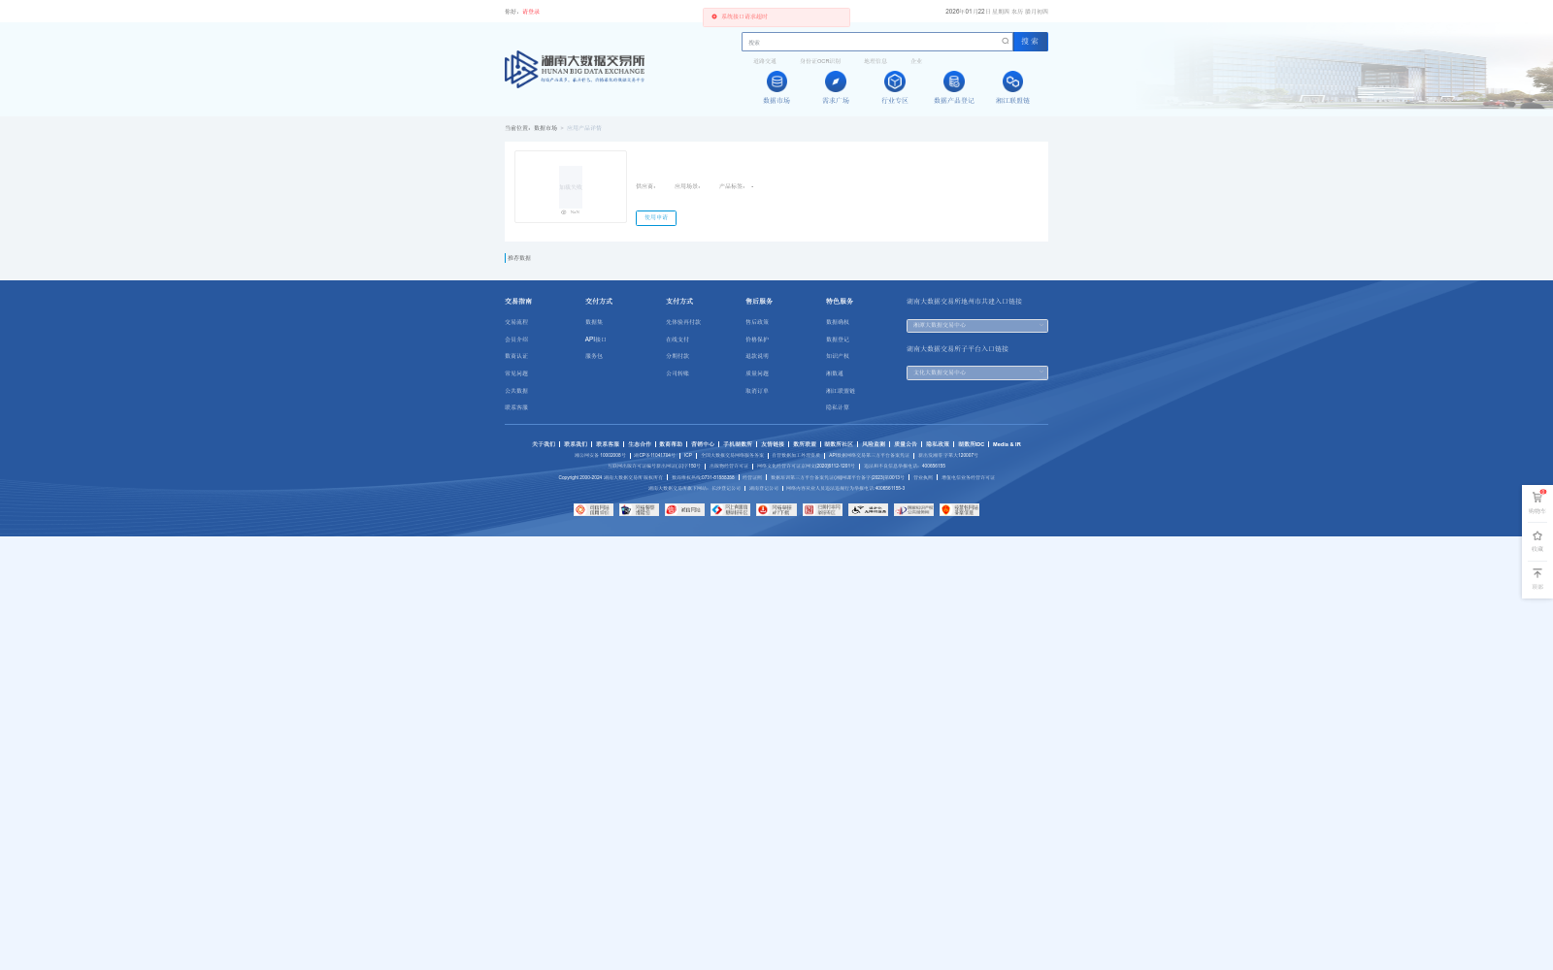Click 友情链接 in the bottom link bar
1553x970 pixels.
[773, 444]
